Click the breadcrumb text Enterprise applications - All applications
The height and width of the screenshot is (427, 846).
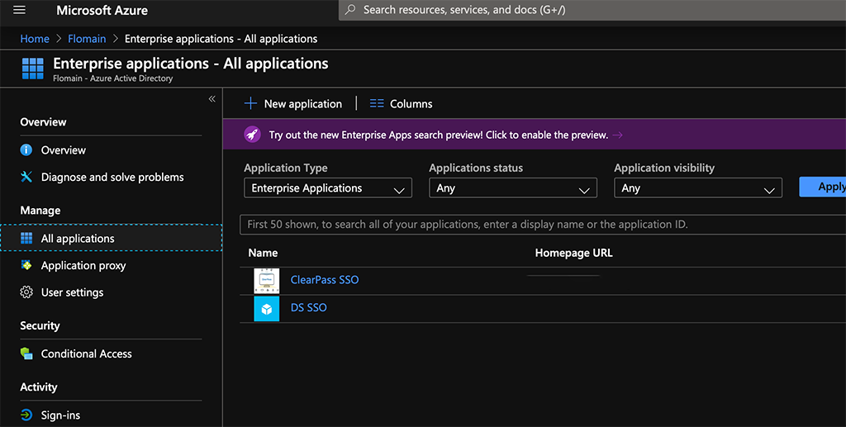[221, 39]
